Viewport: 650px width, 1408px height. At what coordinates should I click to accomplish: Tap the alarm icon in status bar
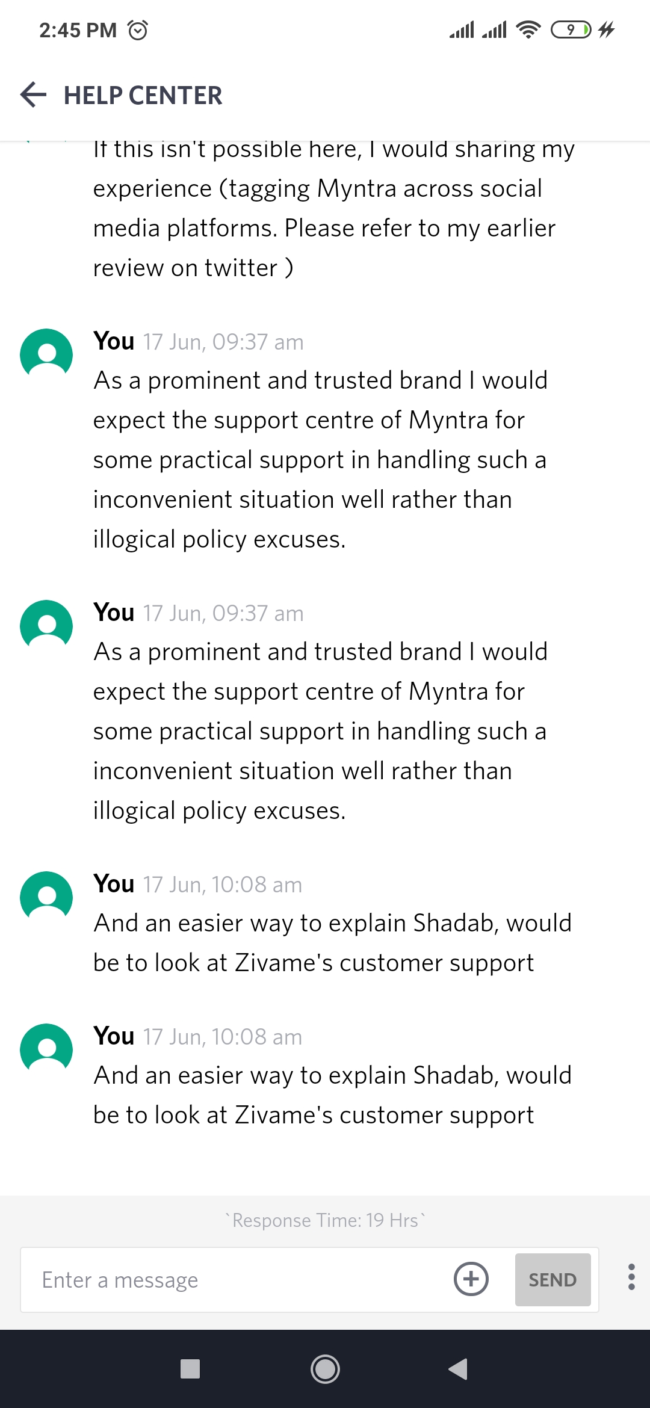coord(138,30)
